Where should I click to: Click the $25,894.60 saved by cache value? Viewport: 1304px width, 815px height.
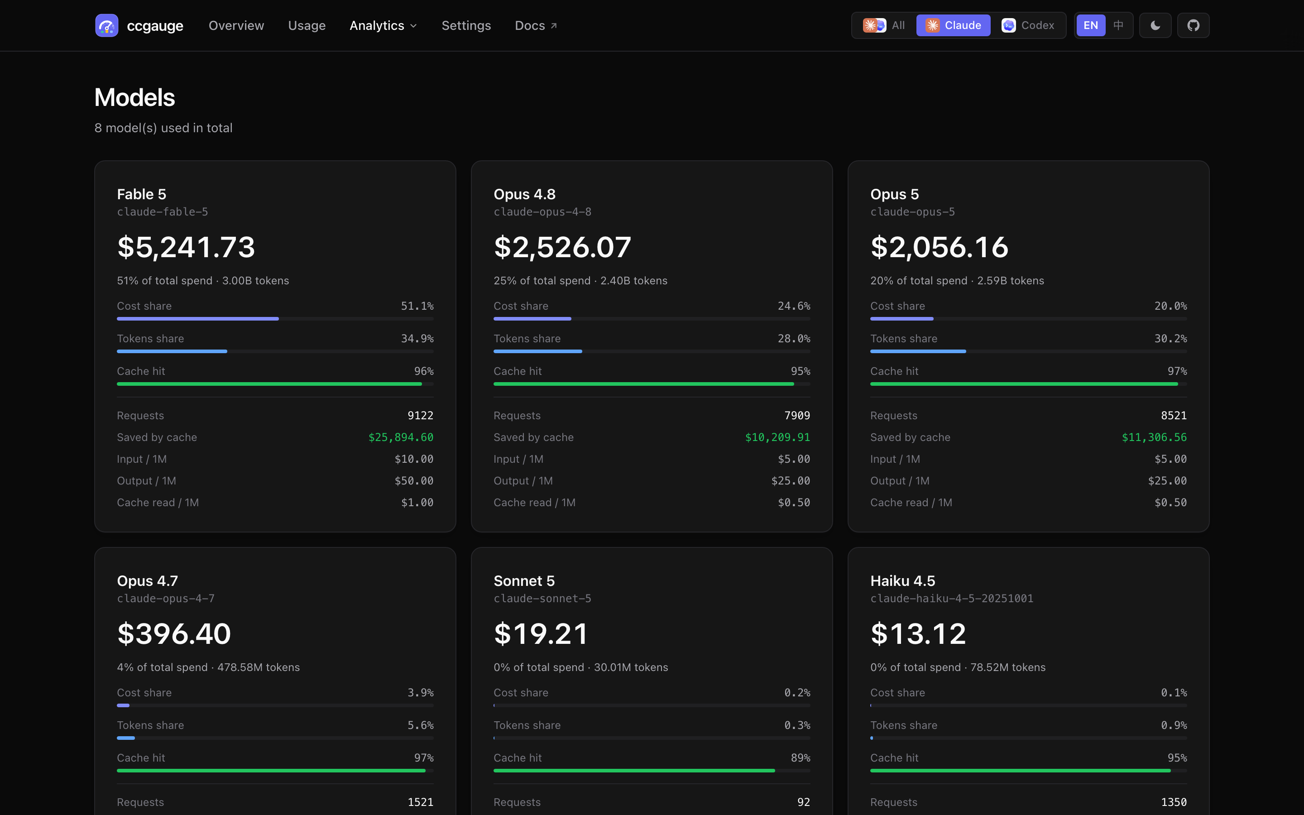[x=401, y=437]
